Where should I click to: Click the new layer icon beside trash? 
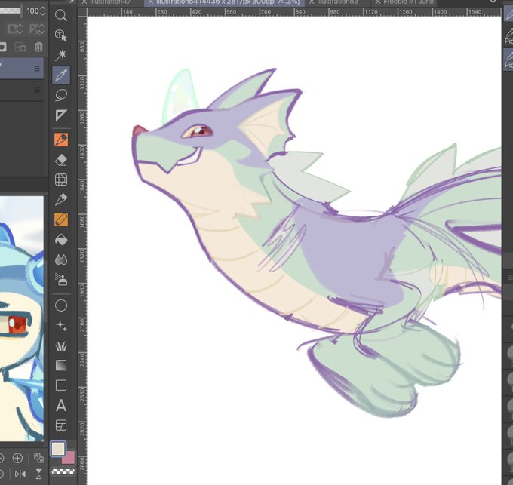click(x=20, y=47)
